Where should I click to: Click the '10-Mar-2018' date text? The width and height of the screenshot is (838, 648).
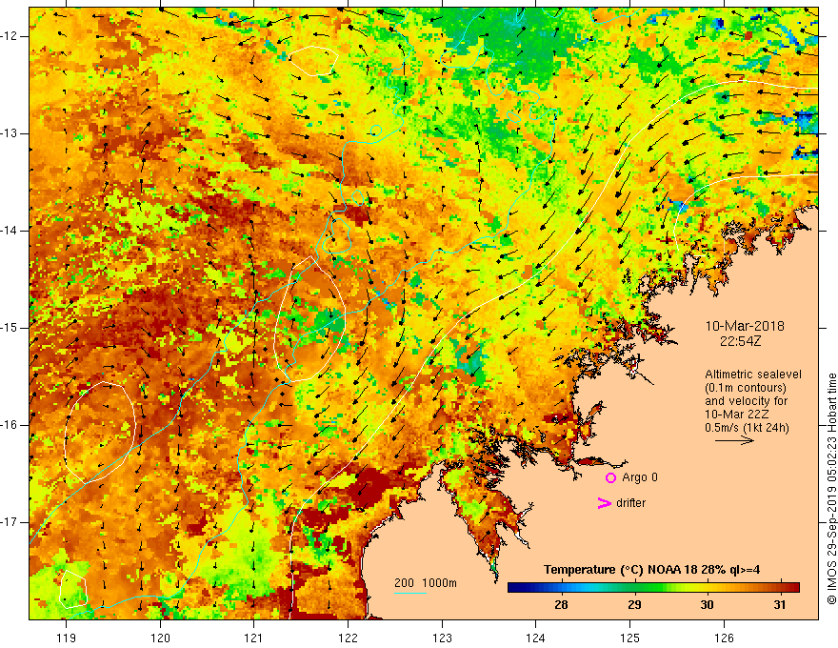[745, 326]
